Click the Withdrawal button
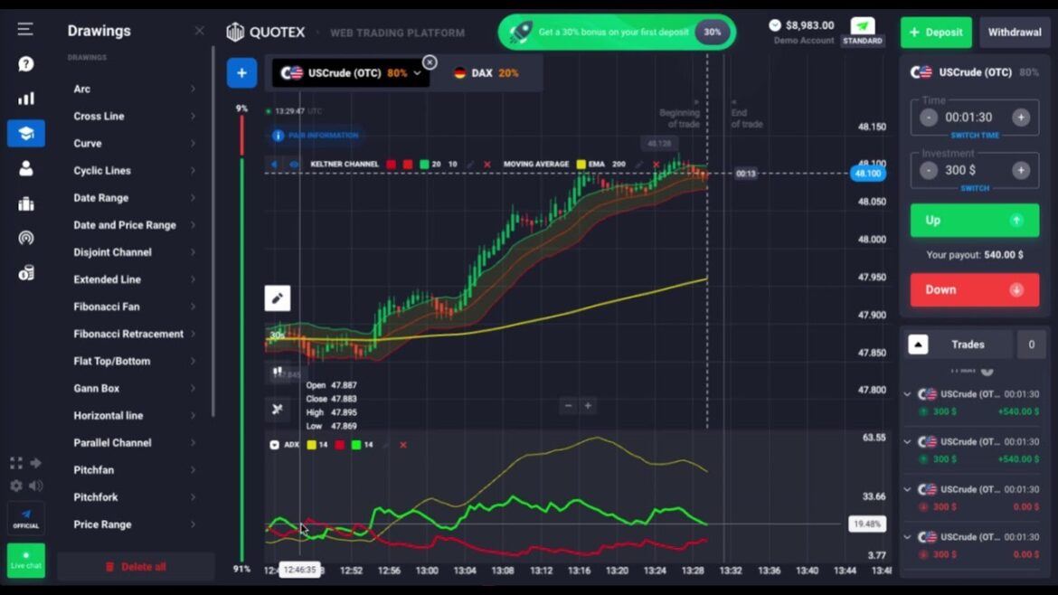1058x595 pixels. tap(1014, 33)
